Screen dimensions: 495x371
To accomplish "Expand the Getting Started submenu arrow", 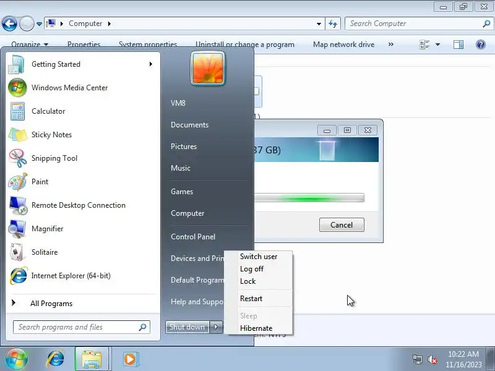I will (x=151, y=64).
